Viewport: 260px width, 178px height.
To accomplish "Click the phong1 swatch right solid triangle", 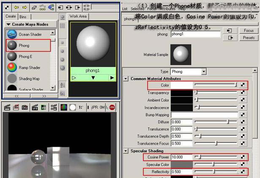I will coord(112,78).
